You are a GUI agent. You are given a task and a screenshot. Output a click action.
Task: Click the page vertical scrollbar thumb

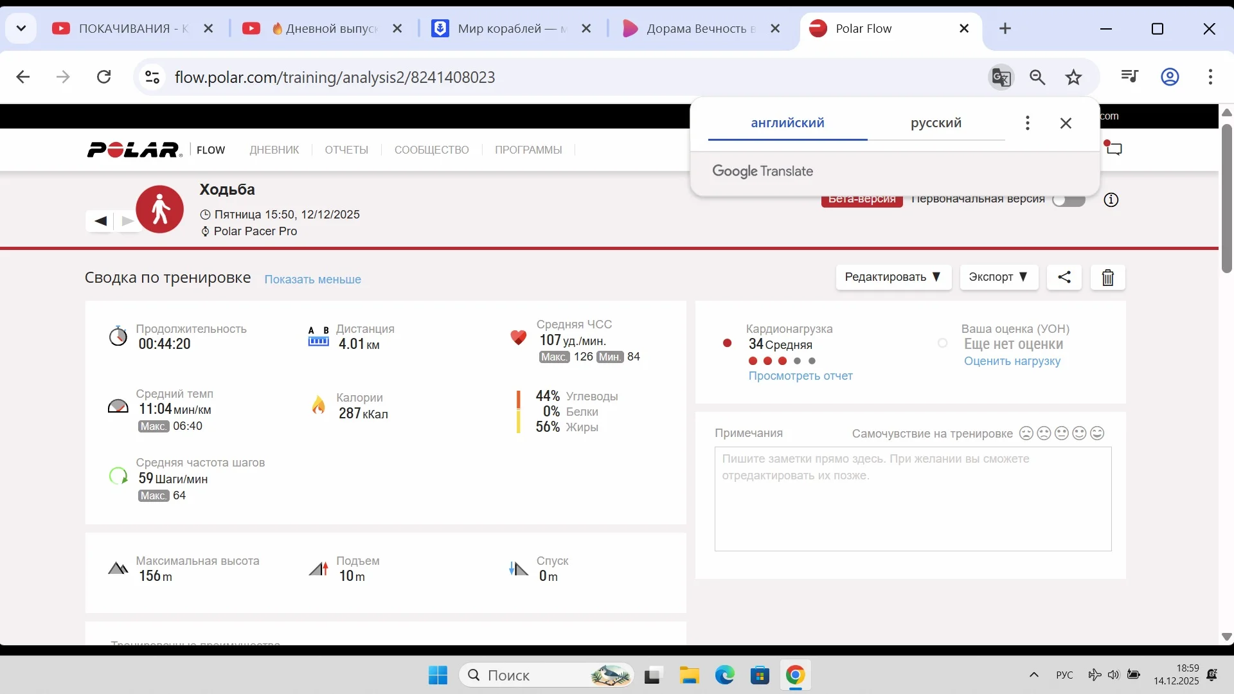tap(1226, 199)
